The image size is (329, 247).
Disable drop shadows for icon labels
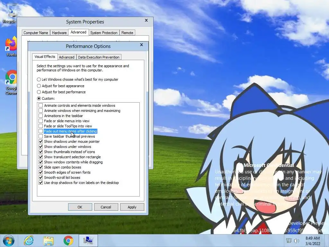41,183
